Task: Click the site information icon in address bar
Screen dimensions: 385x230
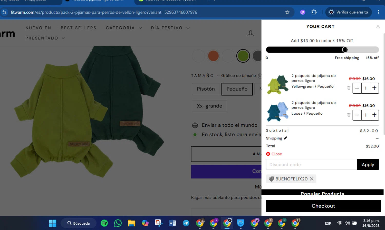Action: (5, 12)
